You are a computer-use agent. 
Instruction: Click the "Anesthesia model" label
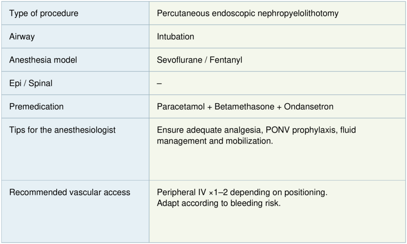click(43, 60)
